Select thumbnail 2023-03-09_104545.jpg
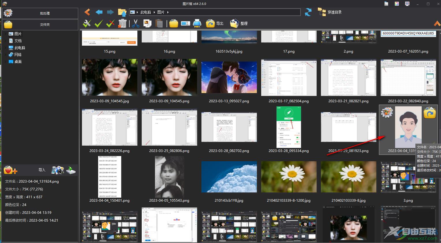The image size is (441, 243). pyautogui.click(x=110, y=77)
